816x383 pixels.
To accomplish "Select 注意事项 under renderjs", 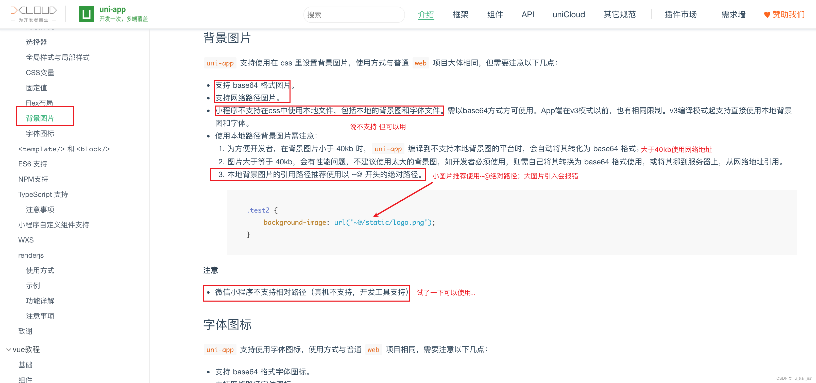I will (40, 316).
